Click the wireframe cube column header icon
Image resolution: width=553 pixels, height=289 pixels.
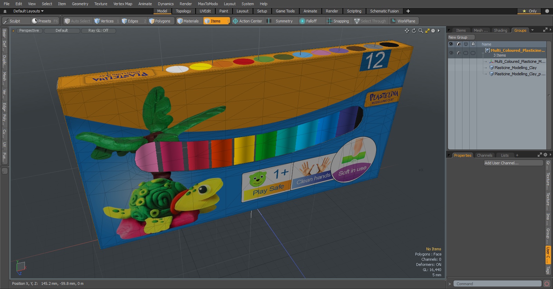(x=466, y=44)
